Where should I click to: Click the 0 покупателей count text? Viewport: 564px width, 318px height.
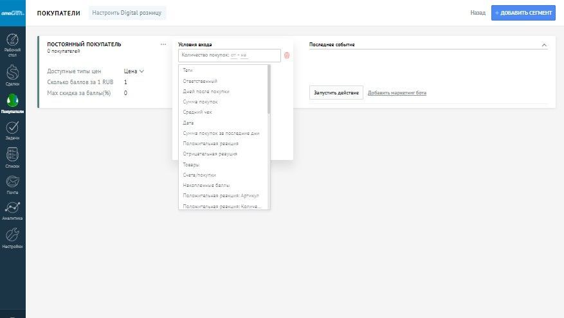64,51
